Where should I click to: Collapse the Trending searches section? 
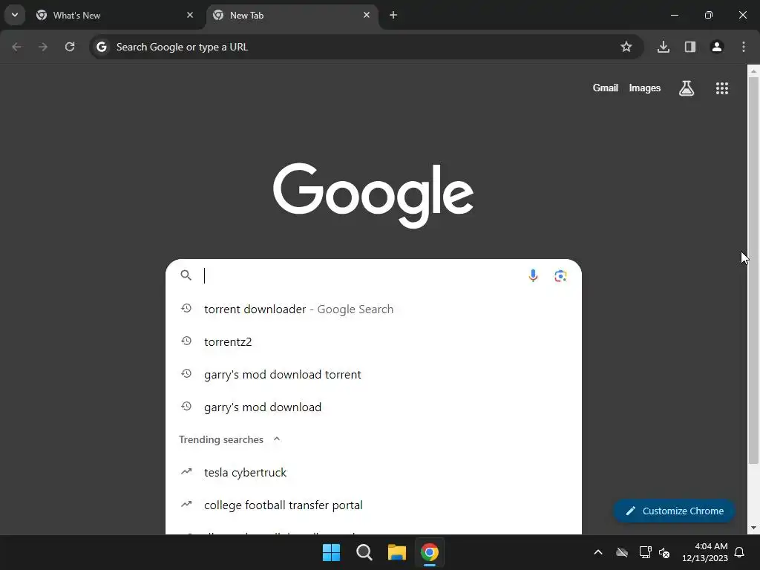pos(277,439)
